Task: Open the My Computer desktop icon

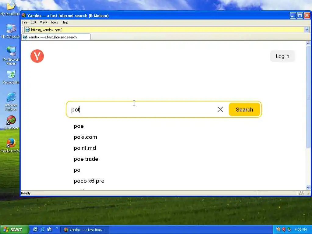Action: click(10, 31)
